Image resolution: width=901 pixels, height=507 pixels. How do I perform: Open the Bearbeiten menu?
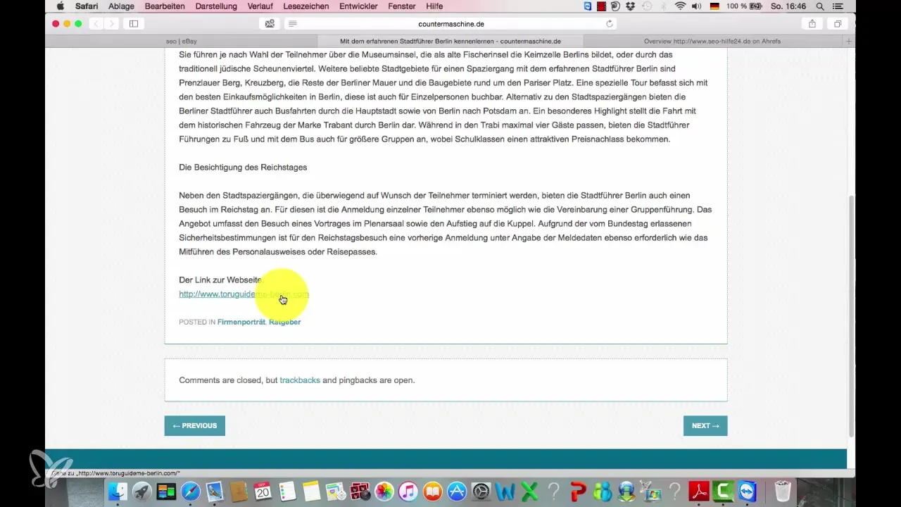(x=165, y=6)
